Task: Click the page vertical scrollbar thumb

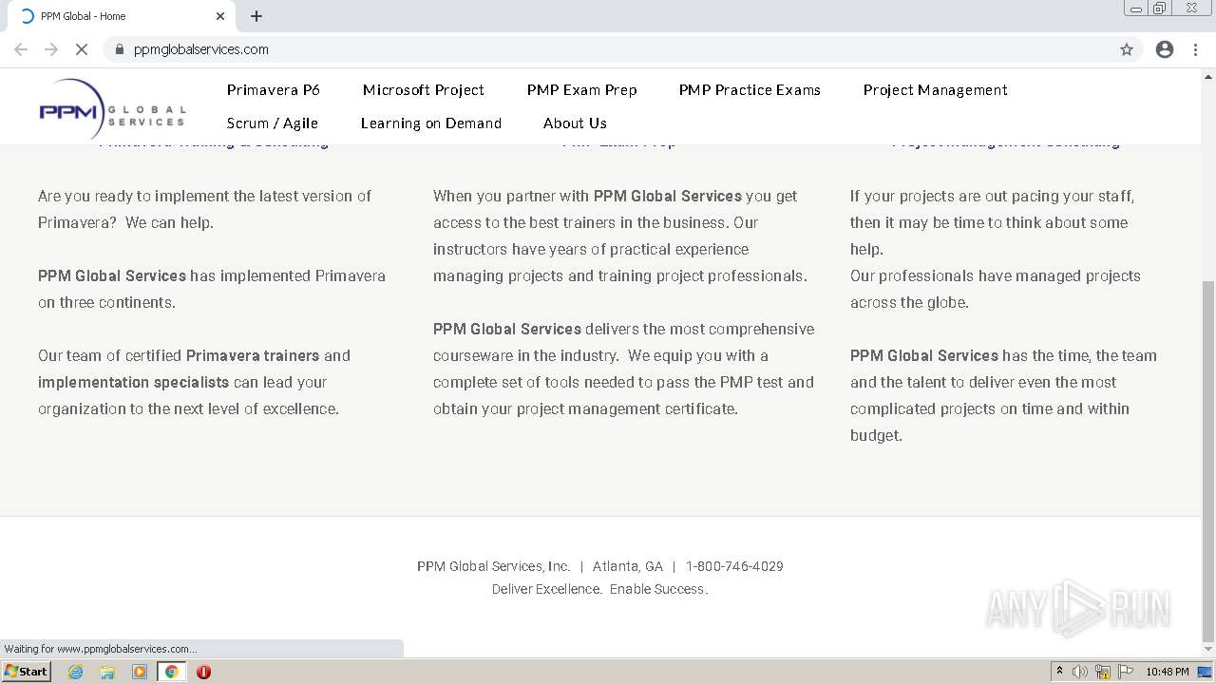Action: (x=1208, y=462)
